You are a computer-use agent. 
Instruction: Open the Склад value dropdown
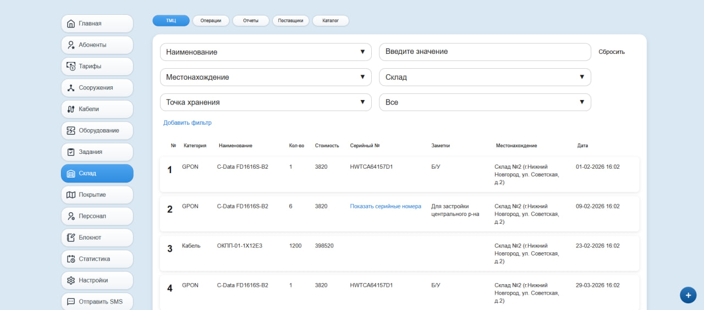[x=485, y=77]
